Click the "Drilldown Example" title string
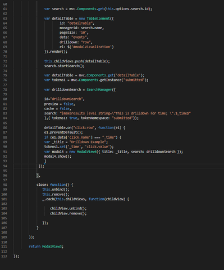Screen dimensions: 224x270 pyautogui.click(x=88, y=142)
